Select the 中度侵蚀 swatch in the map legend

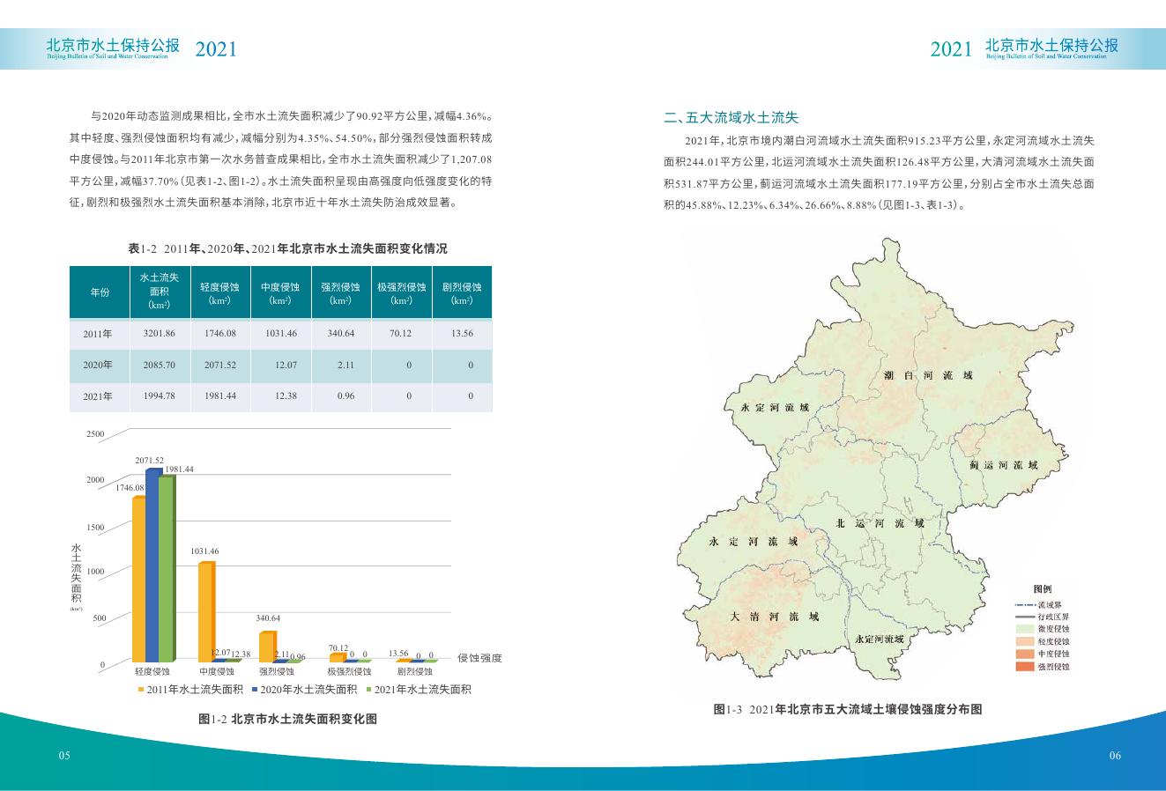tap(1024, 654)
